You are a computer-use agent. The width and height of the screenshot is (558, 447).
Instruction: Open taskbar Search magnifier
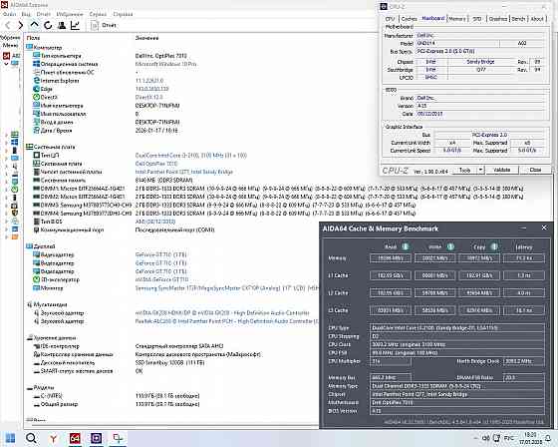[31, 438]
